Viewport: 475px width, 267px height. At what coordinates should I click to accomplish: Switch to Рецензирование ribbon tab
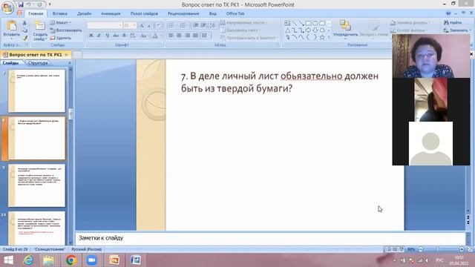coord(183,13)
